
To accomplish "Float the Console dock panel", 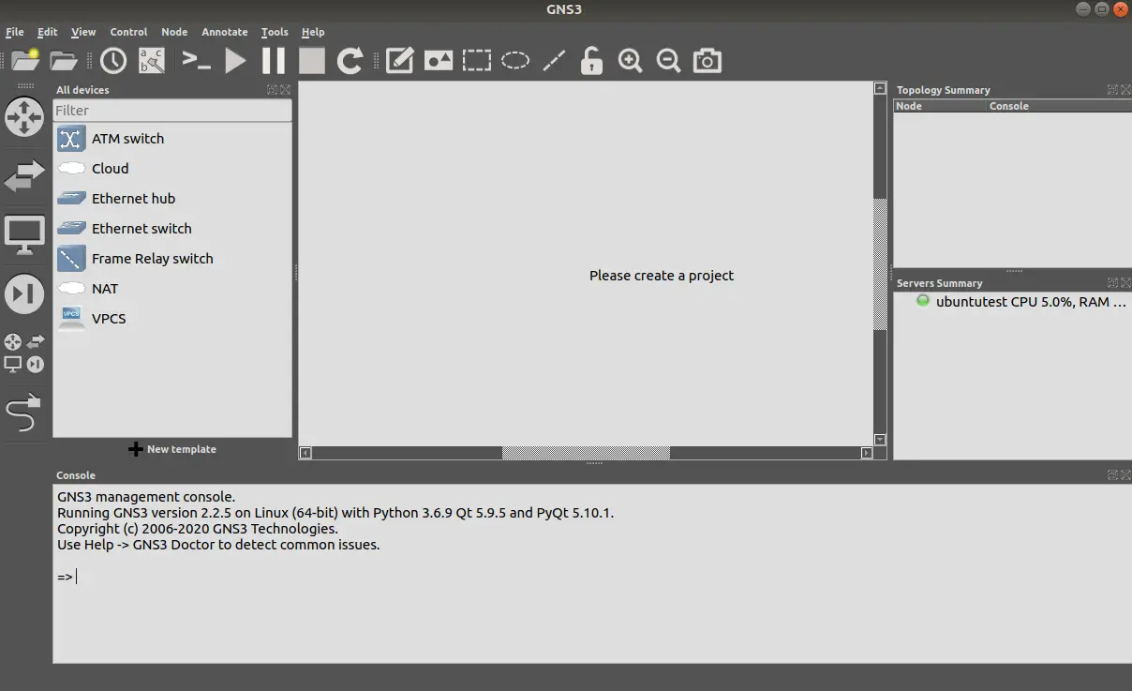I will click(1112, 475).
